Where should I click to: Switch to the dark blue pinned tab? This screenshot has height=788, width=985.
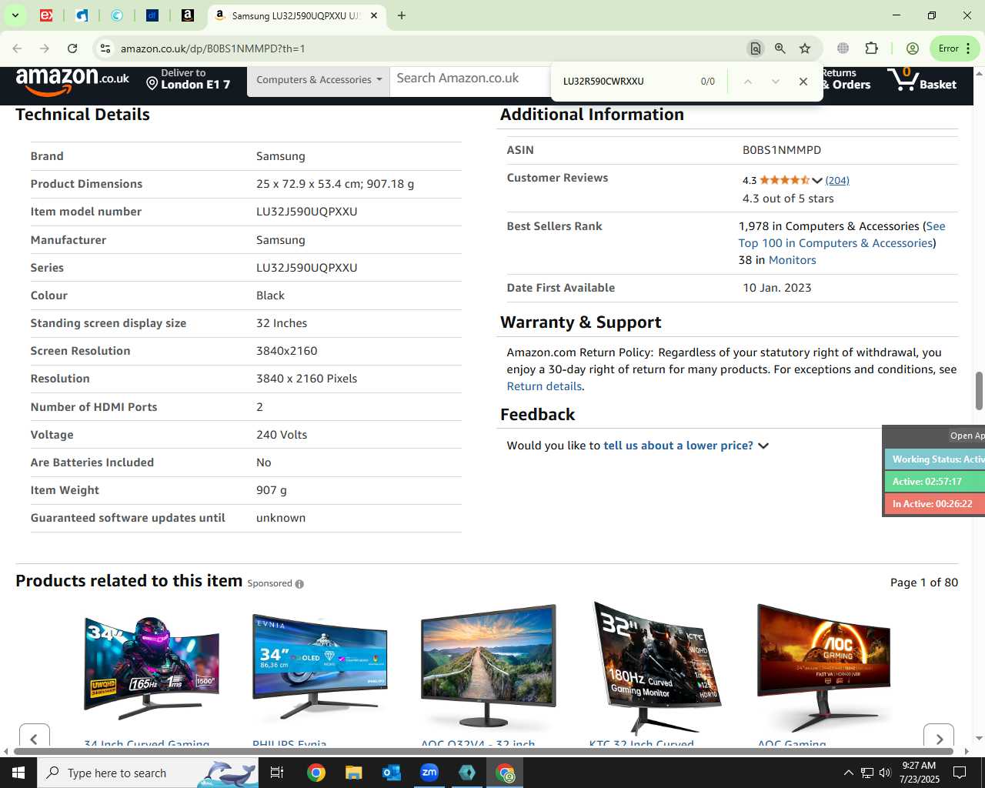coord(152,15)
